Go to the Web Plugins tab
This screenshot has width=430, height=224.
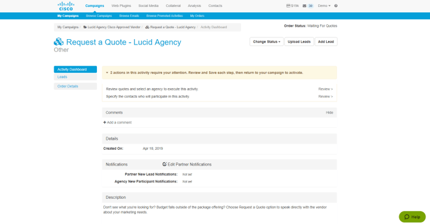coord(121,6)
